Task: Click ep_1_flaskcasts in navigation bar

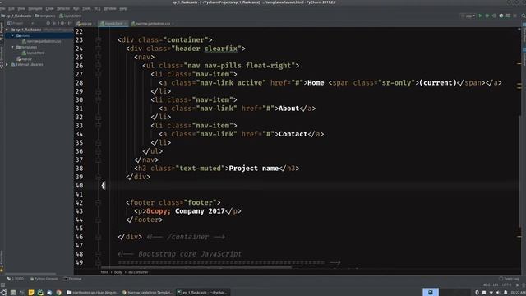Action: point(16,16)
